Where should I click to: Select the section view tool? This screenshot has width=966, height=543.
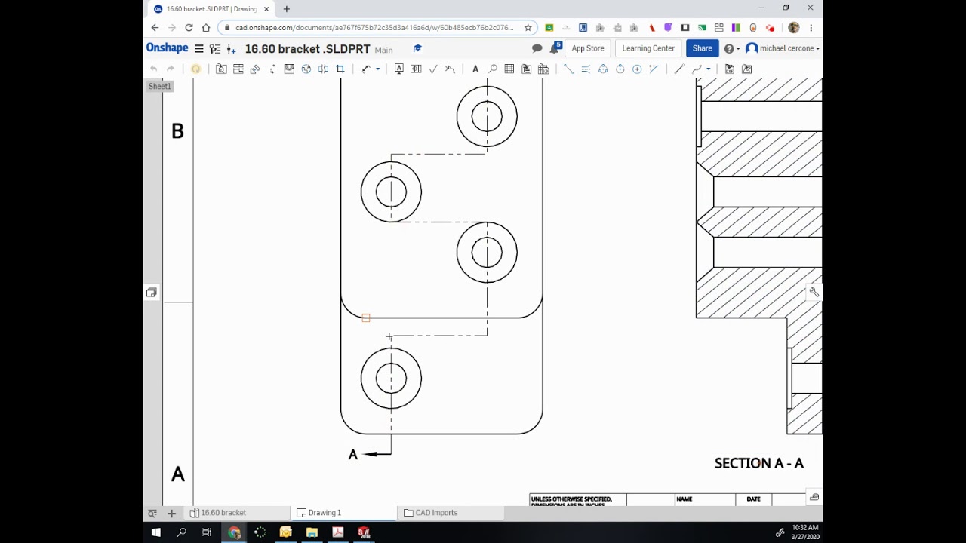[x=272, y=69]
